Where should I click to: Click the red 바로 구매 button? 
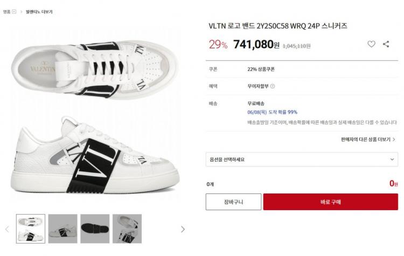tap(331, 202)
